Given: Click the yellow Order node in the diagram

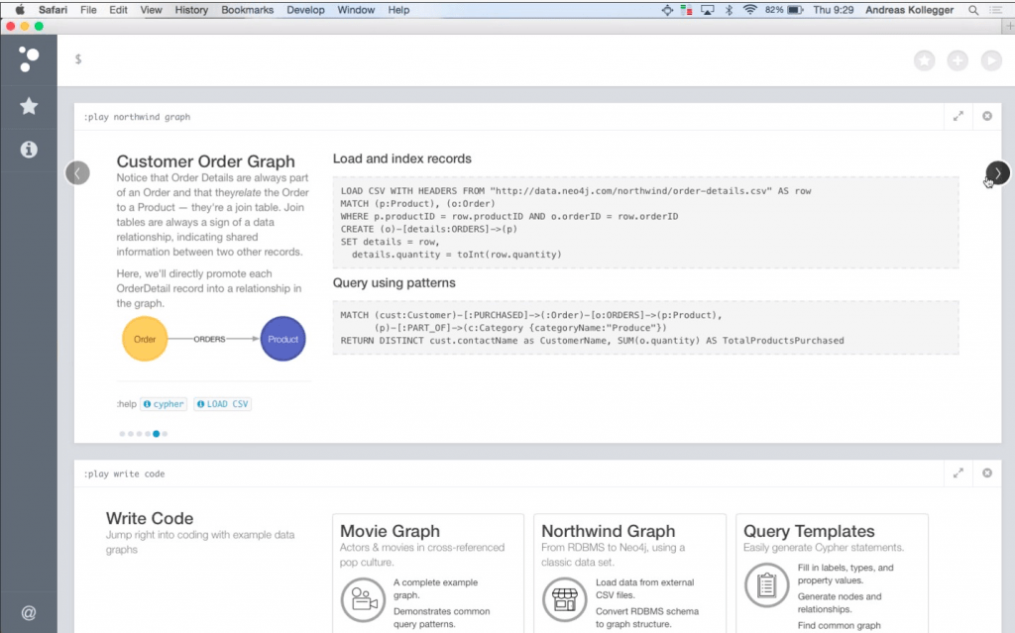Looking at the screenshot, I should pos(145,339).
